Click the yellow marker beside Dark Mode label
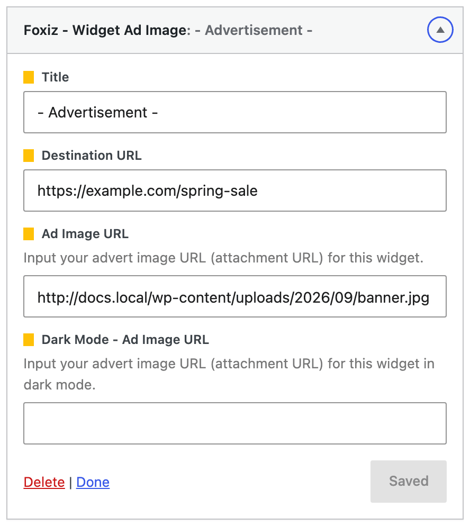This screenshot has width=470, height=526. tap(29, 340)
